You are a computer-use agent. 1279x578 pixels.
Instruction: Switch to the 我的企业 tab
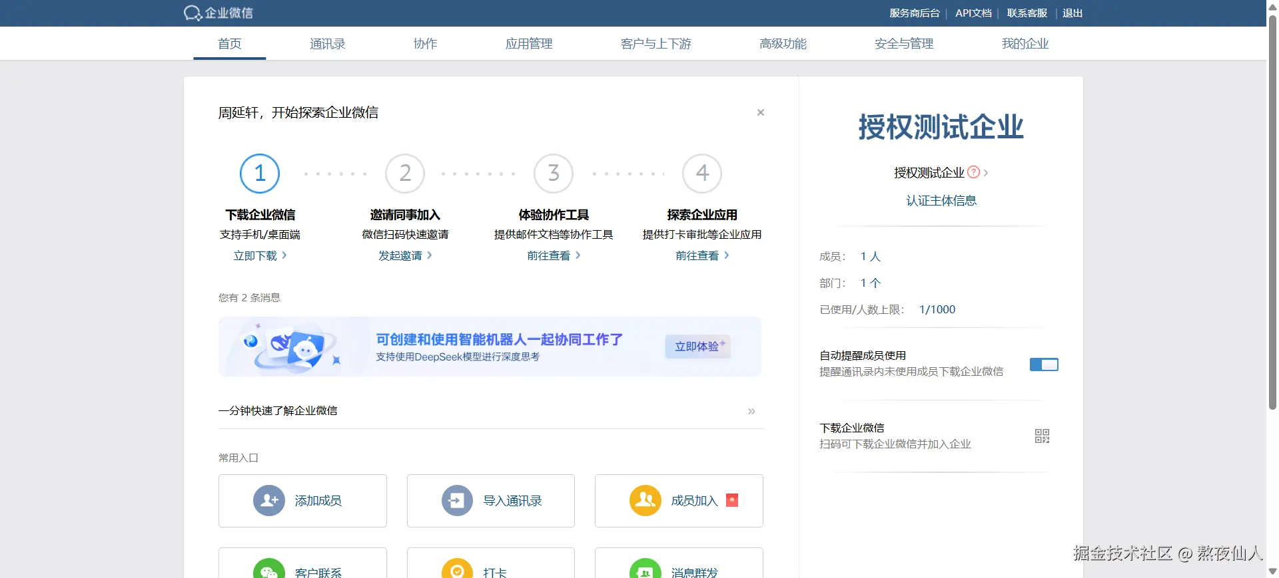click(x=1025, y=44)
